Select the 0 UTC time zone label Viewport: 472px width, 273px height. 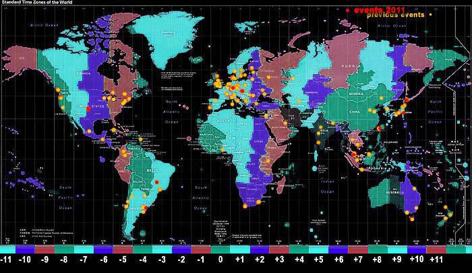coord(219,259)
